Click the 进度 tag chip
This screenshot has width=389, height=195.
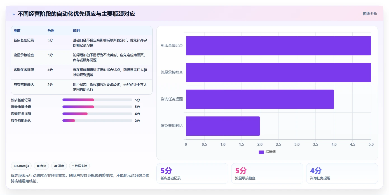pyautogui.click(x=59, y=166)
